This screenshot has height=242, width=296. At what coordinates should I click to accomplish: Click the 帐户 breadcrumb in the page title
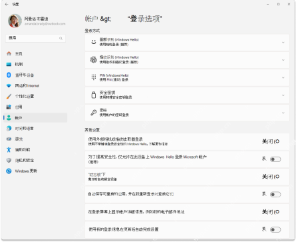(x=91, y=19)
